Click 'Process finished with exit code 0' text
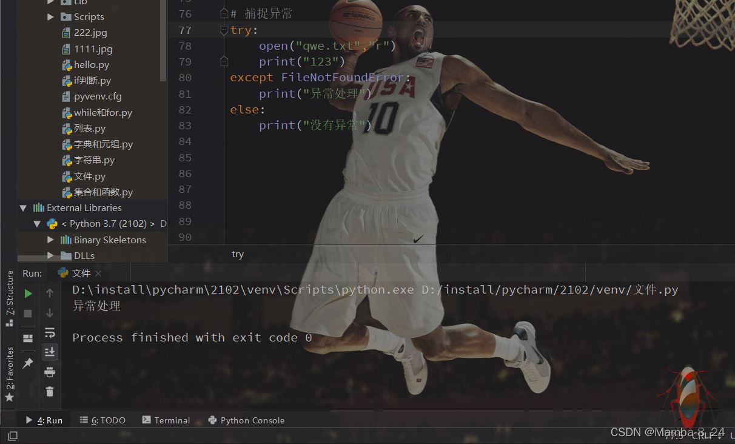735x444 pixels. coord(192,338)
